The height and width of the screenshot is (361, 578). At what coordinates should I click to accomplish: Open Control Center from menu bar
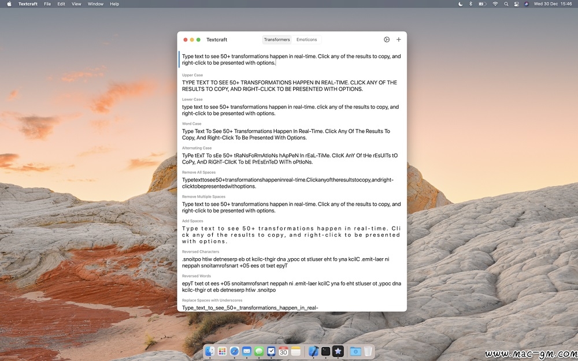pos(516,3)
